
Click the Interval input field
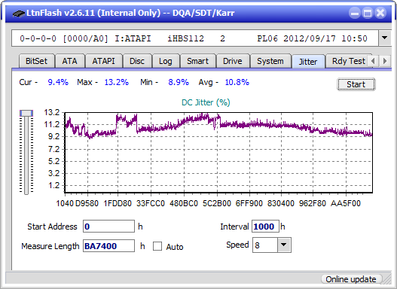[265, 226]
